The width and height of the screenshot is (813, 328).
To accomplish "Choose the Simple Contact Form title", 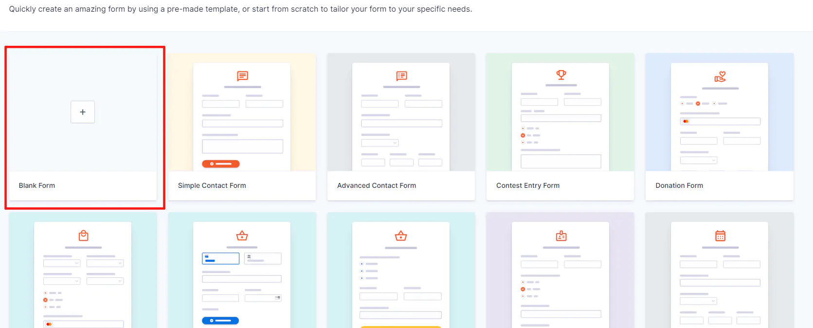I will (x=212, y=185).
